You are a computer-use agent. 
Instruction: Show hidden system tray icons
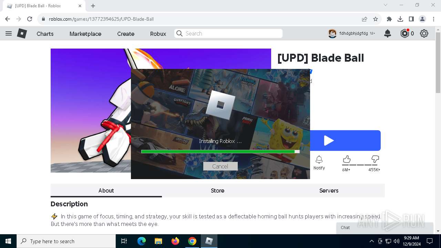(x=371, y=241)
